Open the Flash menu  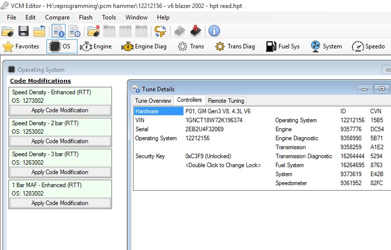[x=85, y=17]
